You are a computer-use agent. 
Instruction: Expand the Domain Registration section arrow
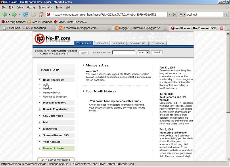point(39,109)
